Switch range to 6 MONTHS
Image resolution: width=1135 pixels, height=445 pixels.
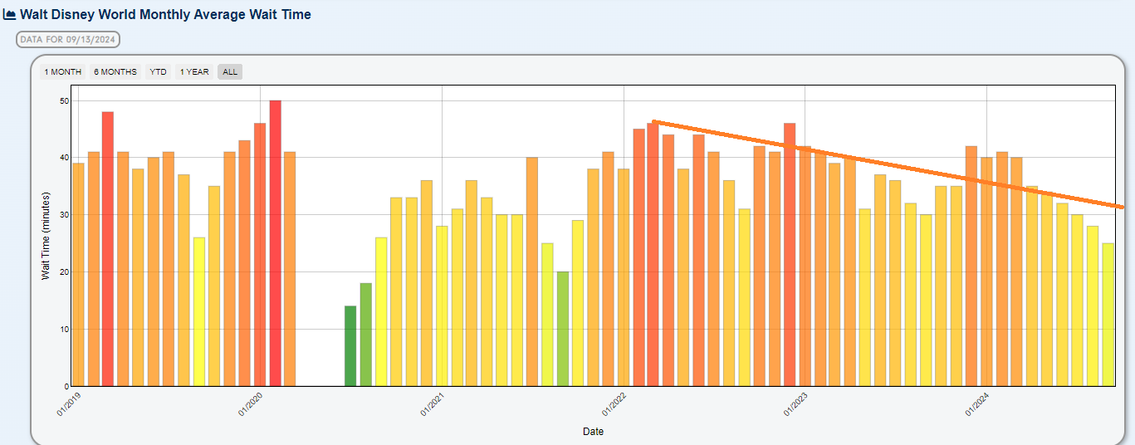[115, 72]
